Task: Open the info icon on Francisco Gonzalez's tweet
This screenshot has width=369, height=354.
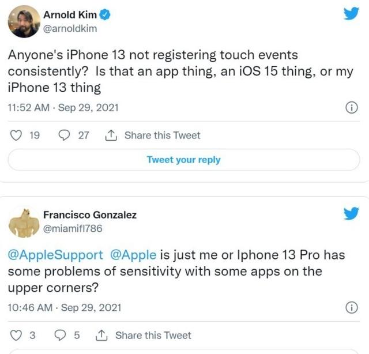Action: tap(351, 308)
